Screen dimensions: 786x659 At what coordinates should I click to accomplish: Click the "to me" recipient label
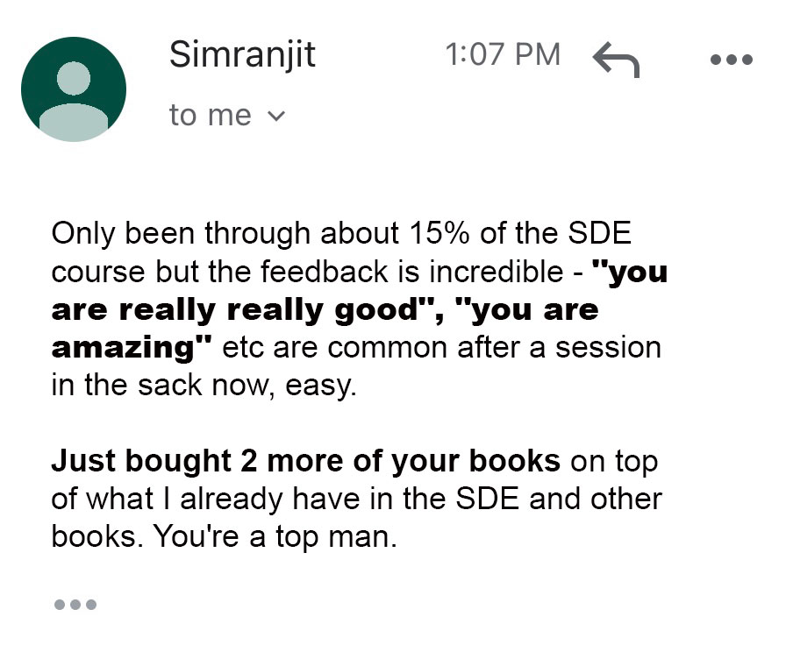click(211, 115)
